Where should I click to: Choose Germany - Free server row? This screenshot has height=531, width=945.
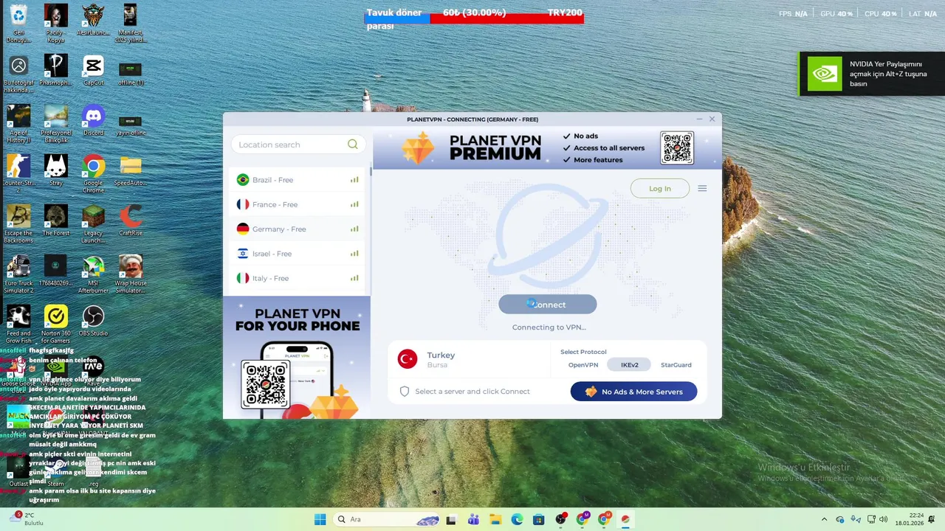[x=297, y=229]
